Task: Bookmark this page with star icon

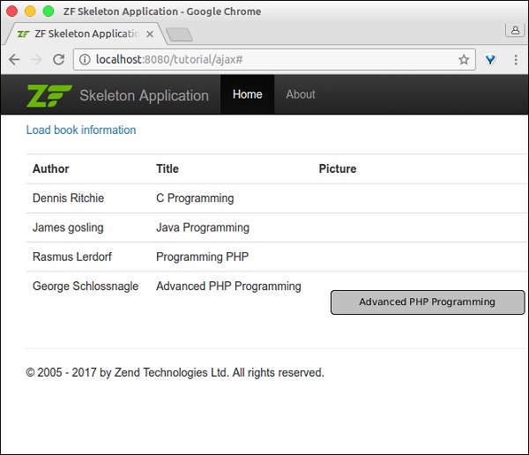Action: [464, 60]
